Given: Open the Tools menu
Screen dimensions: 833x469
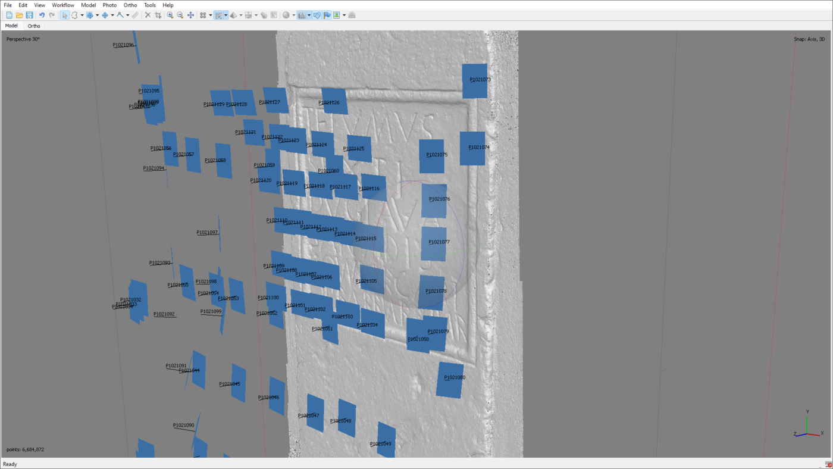Looking at the screenshot, I should 150,5.
